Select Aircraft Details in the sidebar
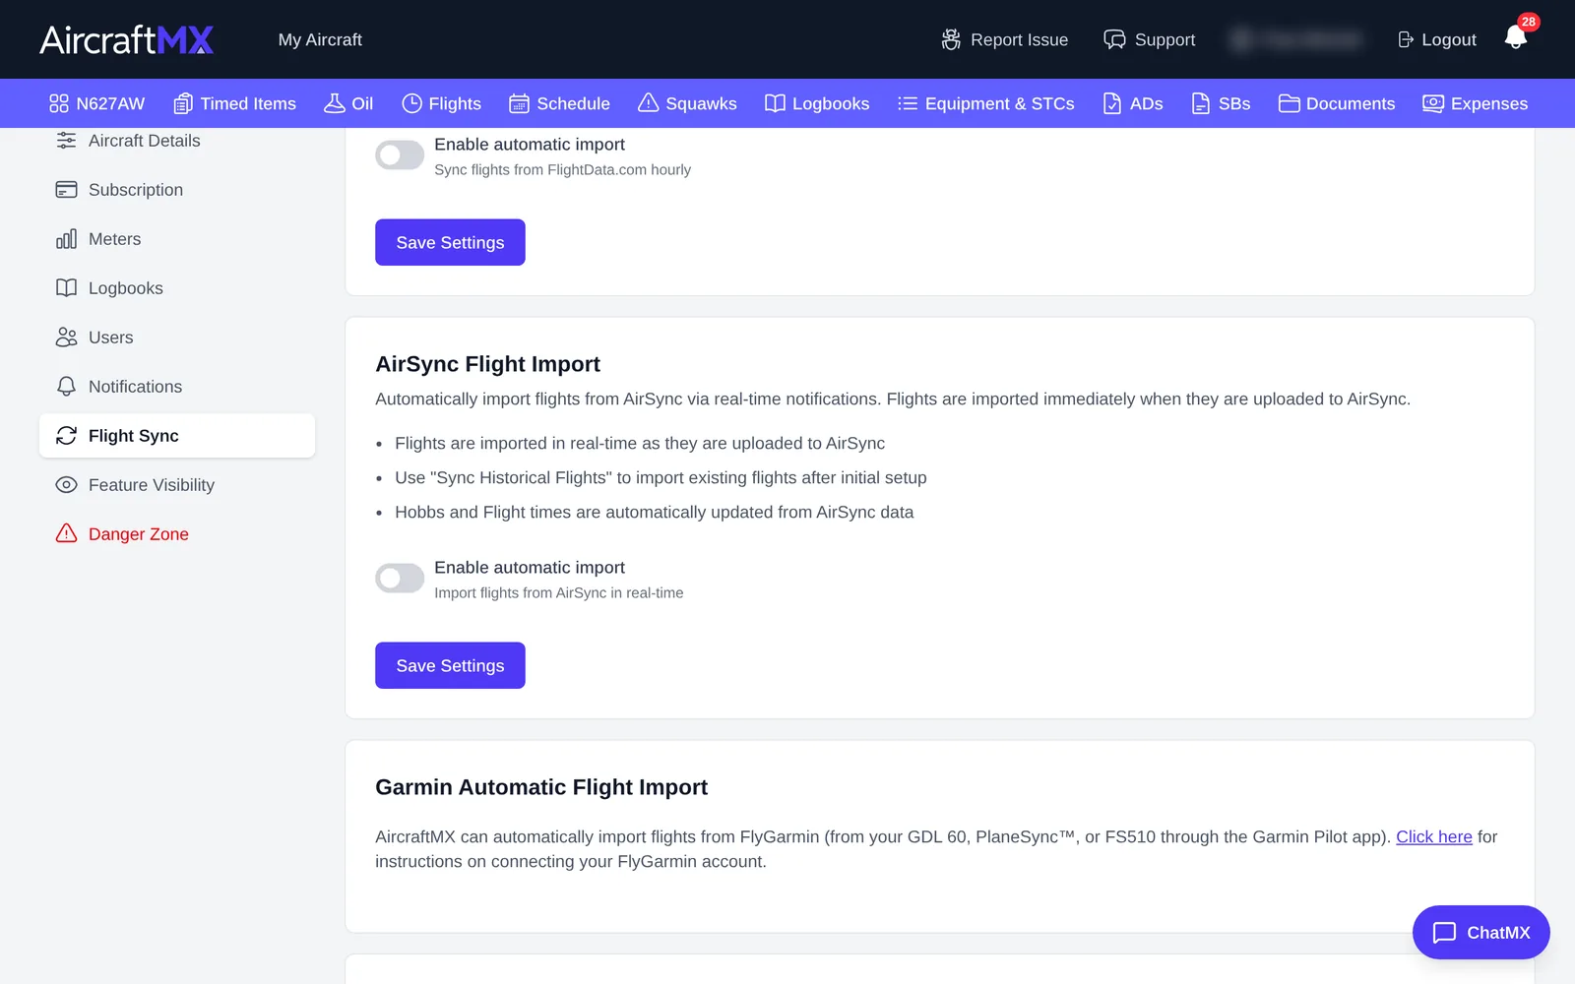 click(177, 141)
